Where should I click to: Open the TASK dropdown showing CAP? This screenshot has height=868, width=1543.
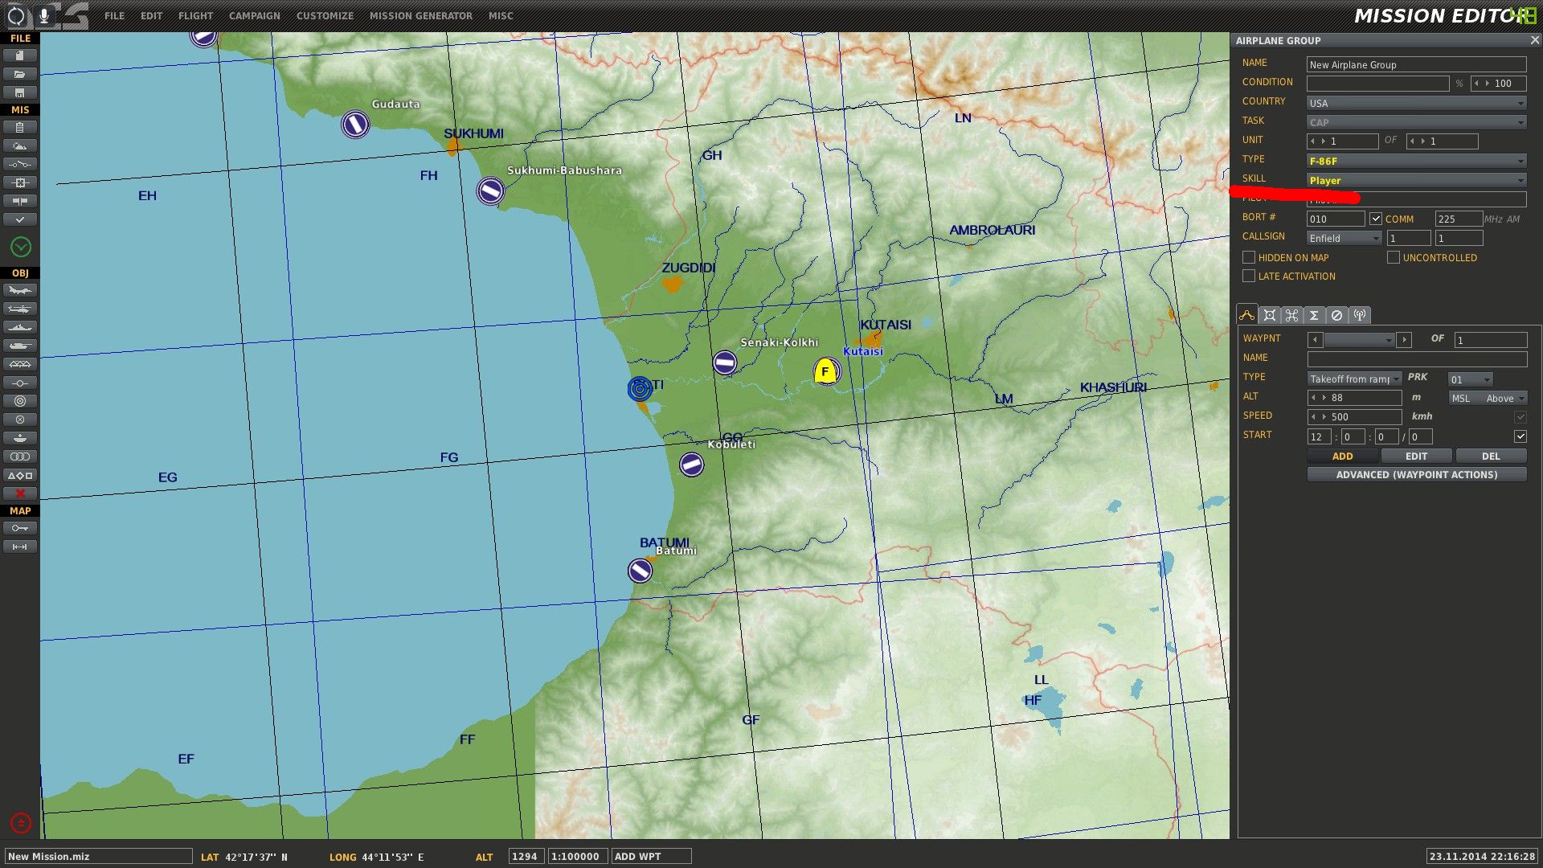(1416, 122)
